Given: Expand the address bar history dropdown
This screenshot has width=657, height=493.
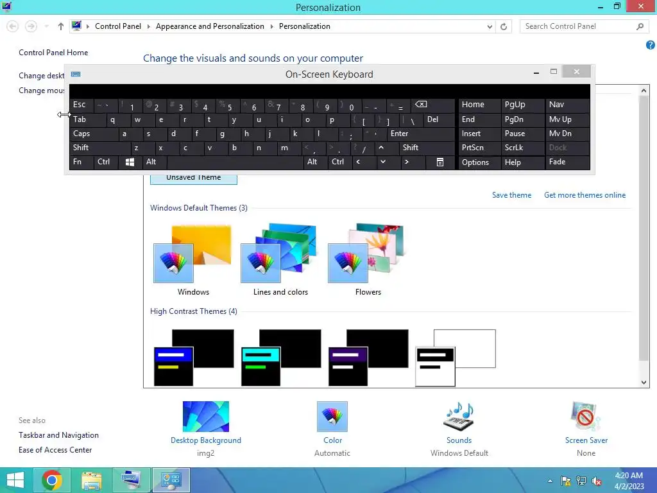Looking at the screenshot, I should pyautogui.click(x=490, y=26).
